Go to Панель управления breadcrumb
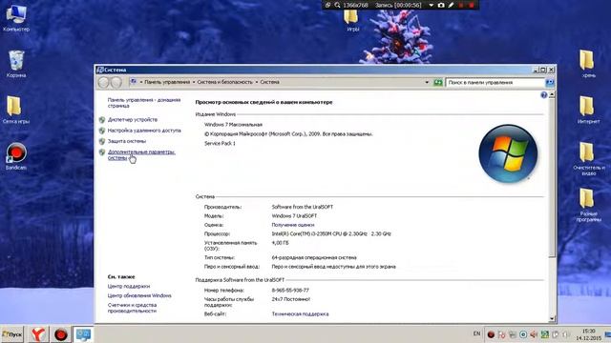Viewport: 611px width, 343px height. (x=167, y=82)
